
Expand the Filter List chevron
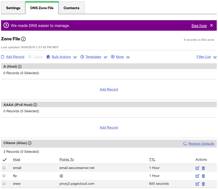[x=215, y=57]
